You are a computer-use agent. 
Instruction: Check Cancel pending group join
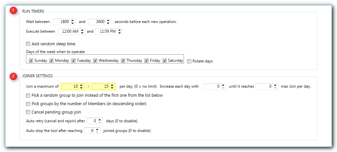coord(28,112)
